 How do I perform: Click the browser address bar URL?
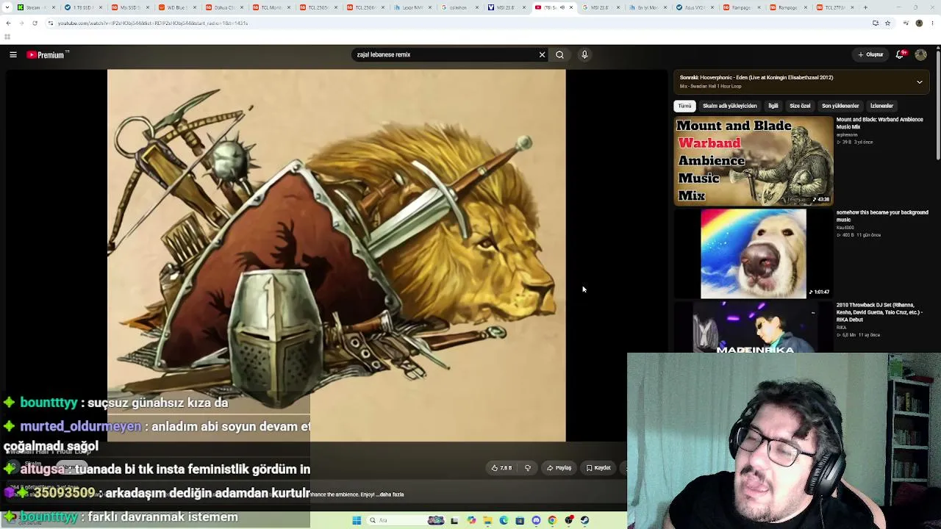click(x=153, y=23)
